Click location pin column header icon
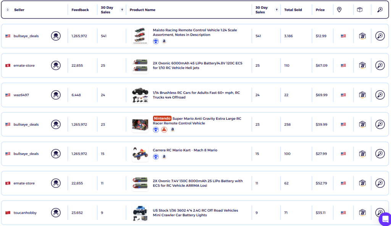Image resolution: width=391 pixels, height=226 pixels. (x=339, y=10)
